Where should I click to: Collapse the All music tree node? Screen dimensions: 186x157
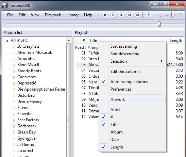(7, 41)
